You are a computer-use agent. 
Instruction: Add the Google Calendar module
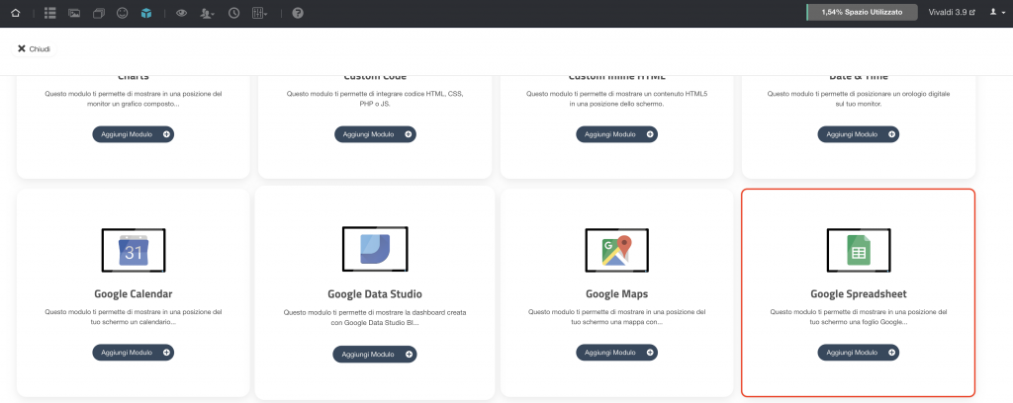[x=134, y=352]
